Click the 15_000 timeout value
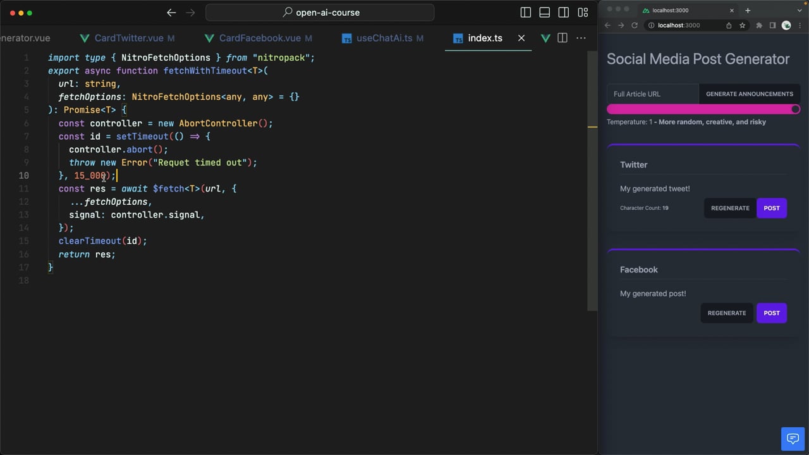This screenshot has height=455, width=809. 90,176
